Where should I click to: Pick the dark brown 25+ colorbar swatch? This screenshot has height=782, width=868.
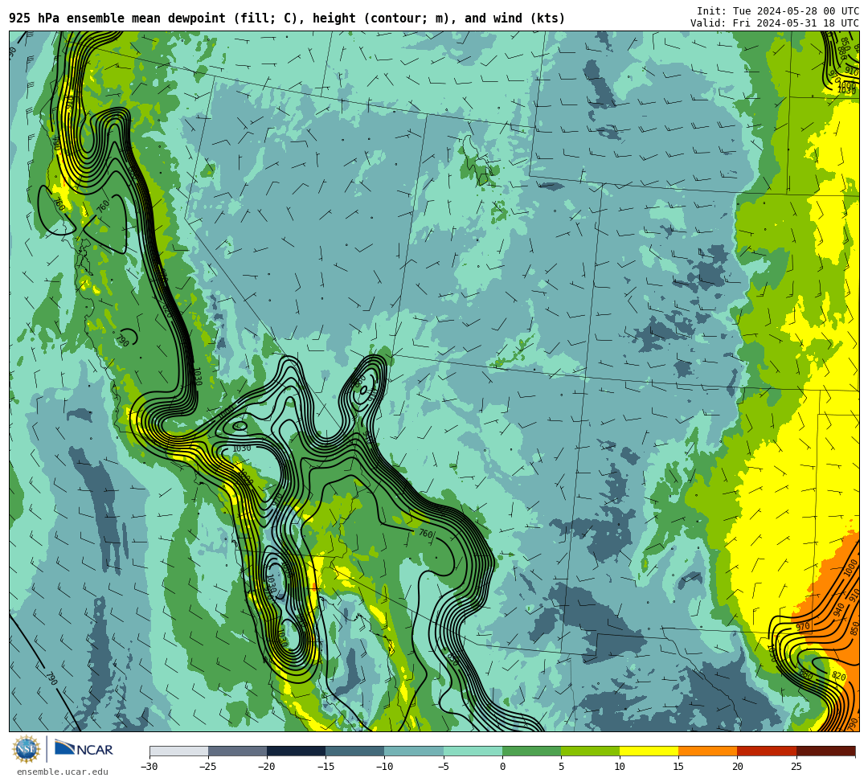825,751
